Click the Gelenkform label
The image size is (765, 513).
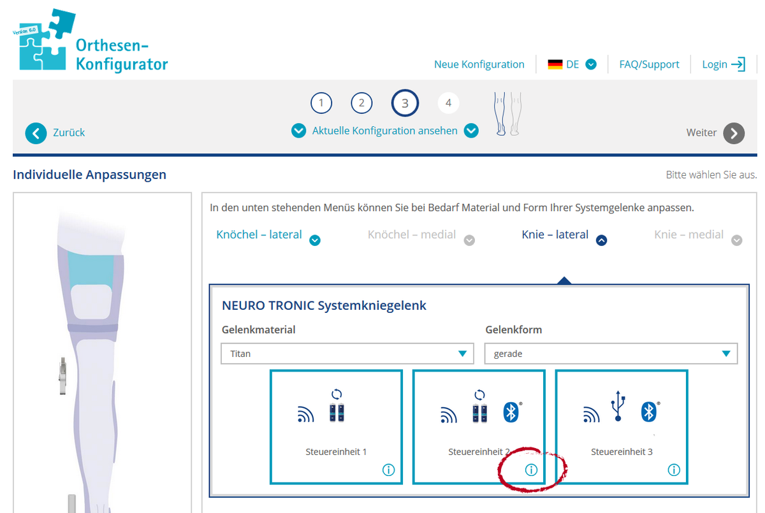click(514, 330)
